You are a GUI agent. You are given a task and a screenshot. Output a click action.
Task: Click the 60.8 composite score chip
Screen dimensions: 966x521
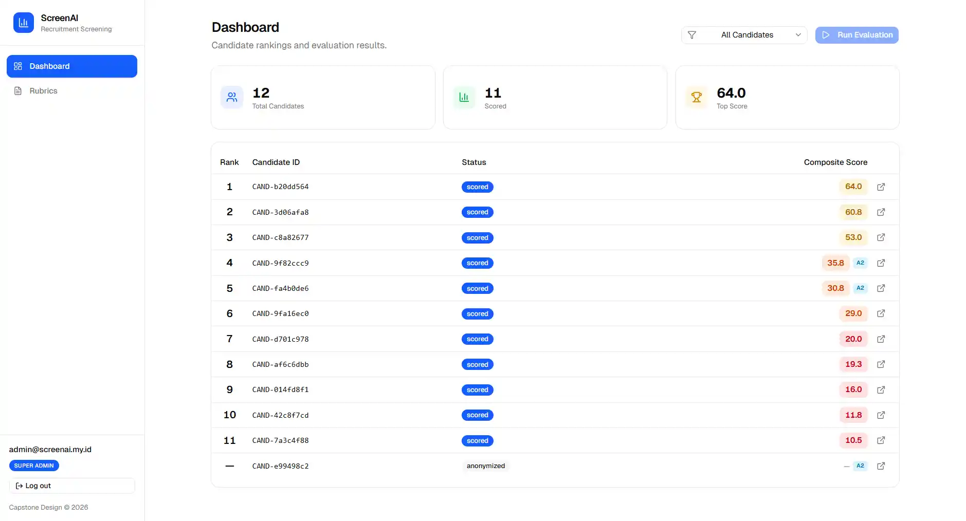pyautogui.click(x=853, y=212)
